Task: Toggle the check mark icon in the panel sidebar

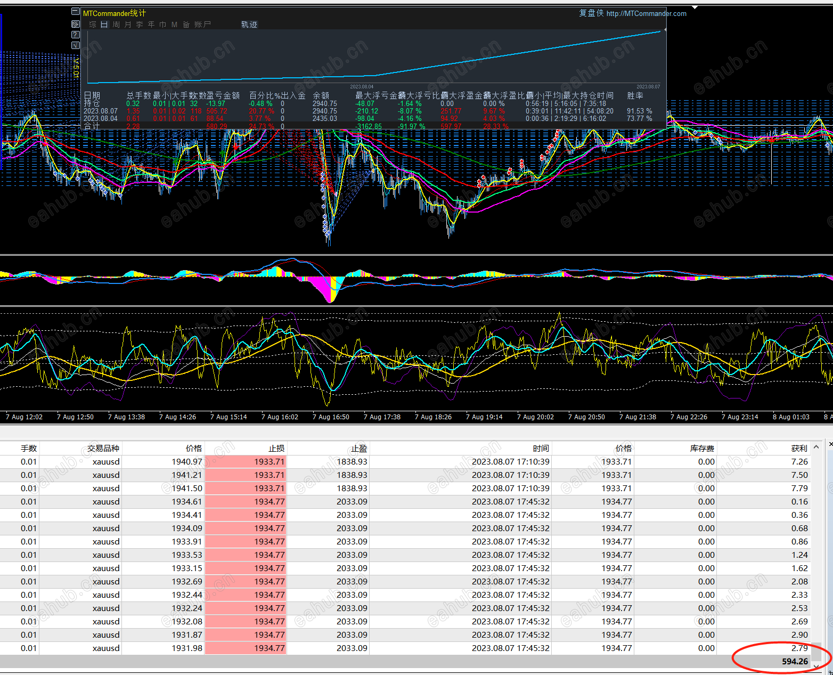Action: 75,45
